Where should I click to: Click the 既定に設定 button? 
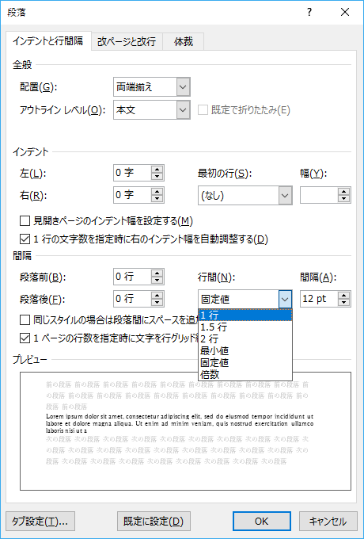pos(154,521)
